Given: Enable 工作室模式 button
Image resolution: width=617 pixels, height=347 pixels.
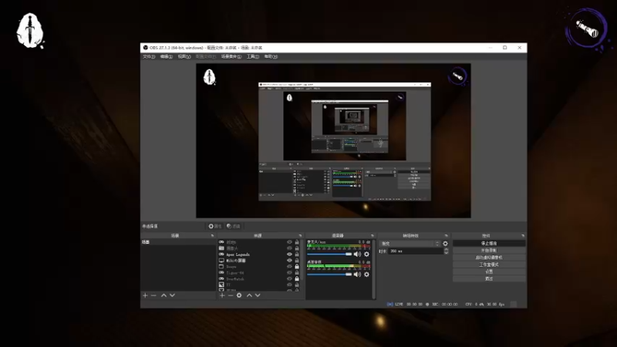Looking at the screenshot, I should [489, 264].
